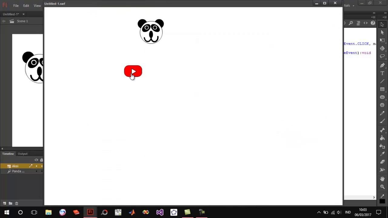
Task: Toggle the Aksi layer visibility dot
Action: (36, 166)
